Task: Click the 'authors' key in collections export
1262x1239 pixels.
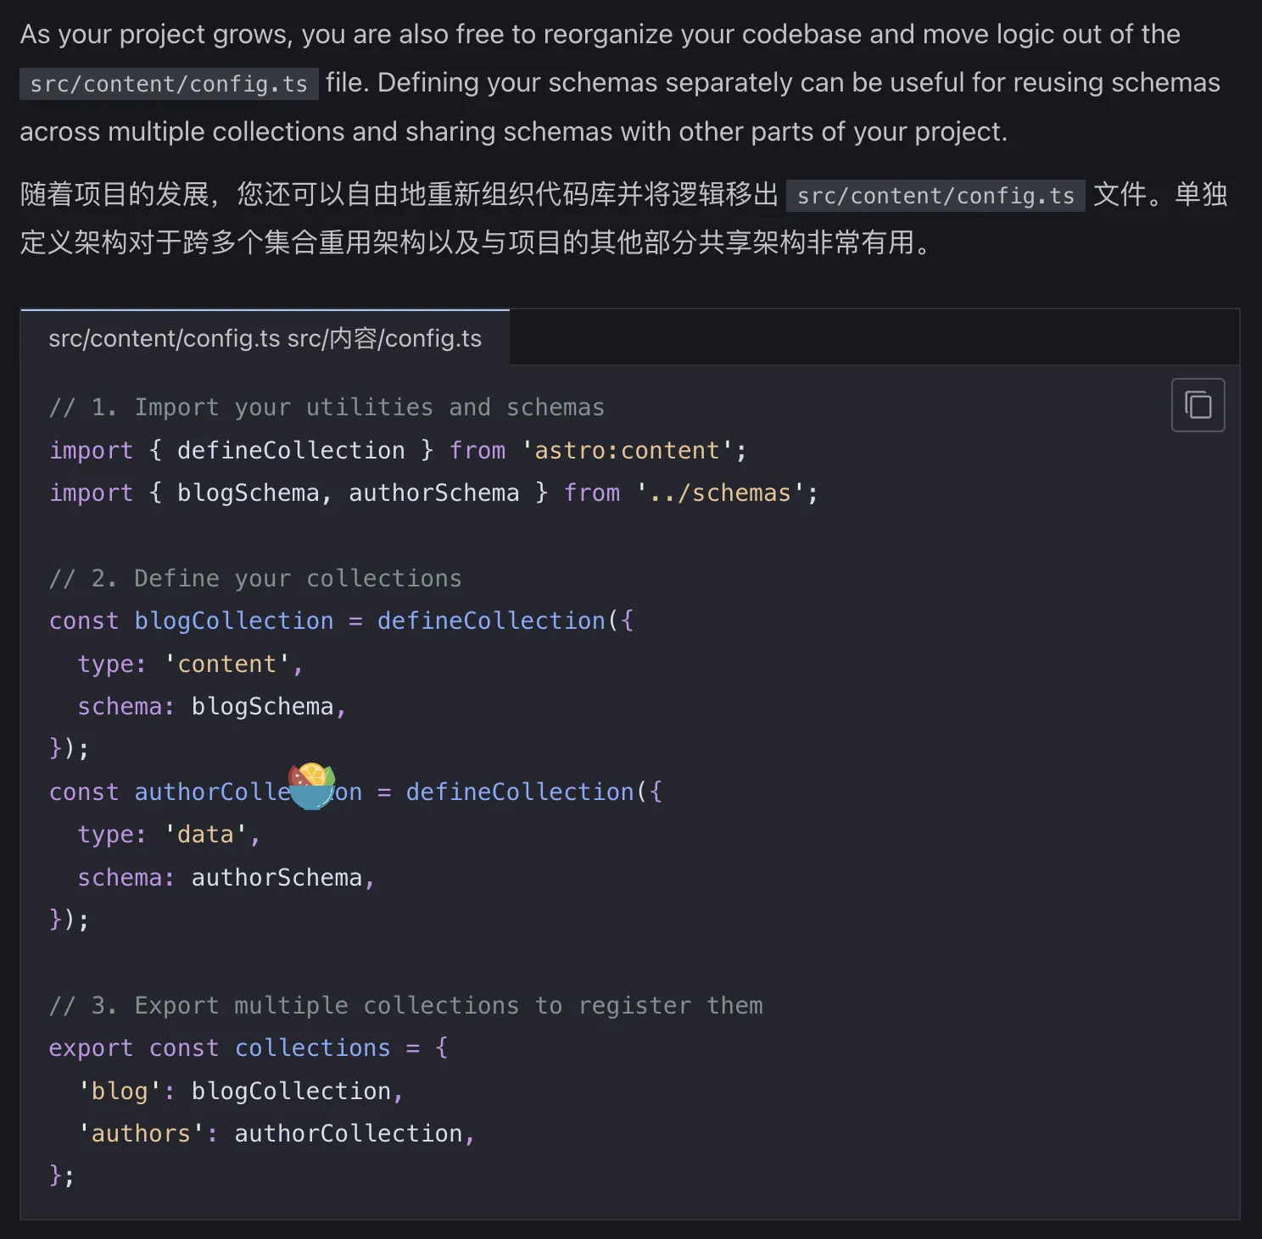Action: [141, 1134]
